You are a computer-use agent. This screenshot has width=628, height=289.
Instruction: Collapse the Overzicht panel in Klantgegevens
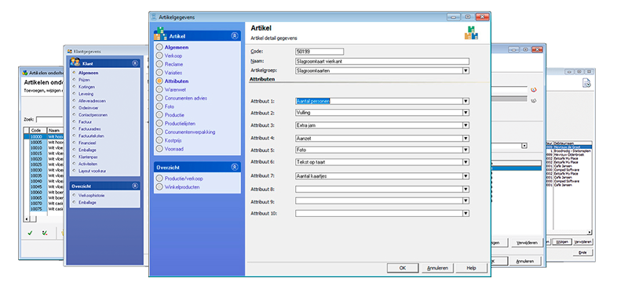pos(135,186)
